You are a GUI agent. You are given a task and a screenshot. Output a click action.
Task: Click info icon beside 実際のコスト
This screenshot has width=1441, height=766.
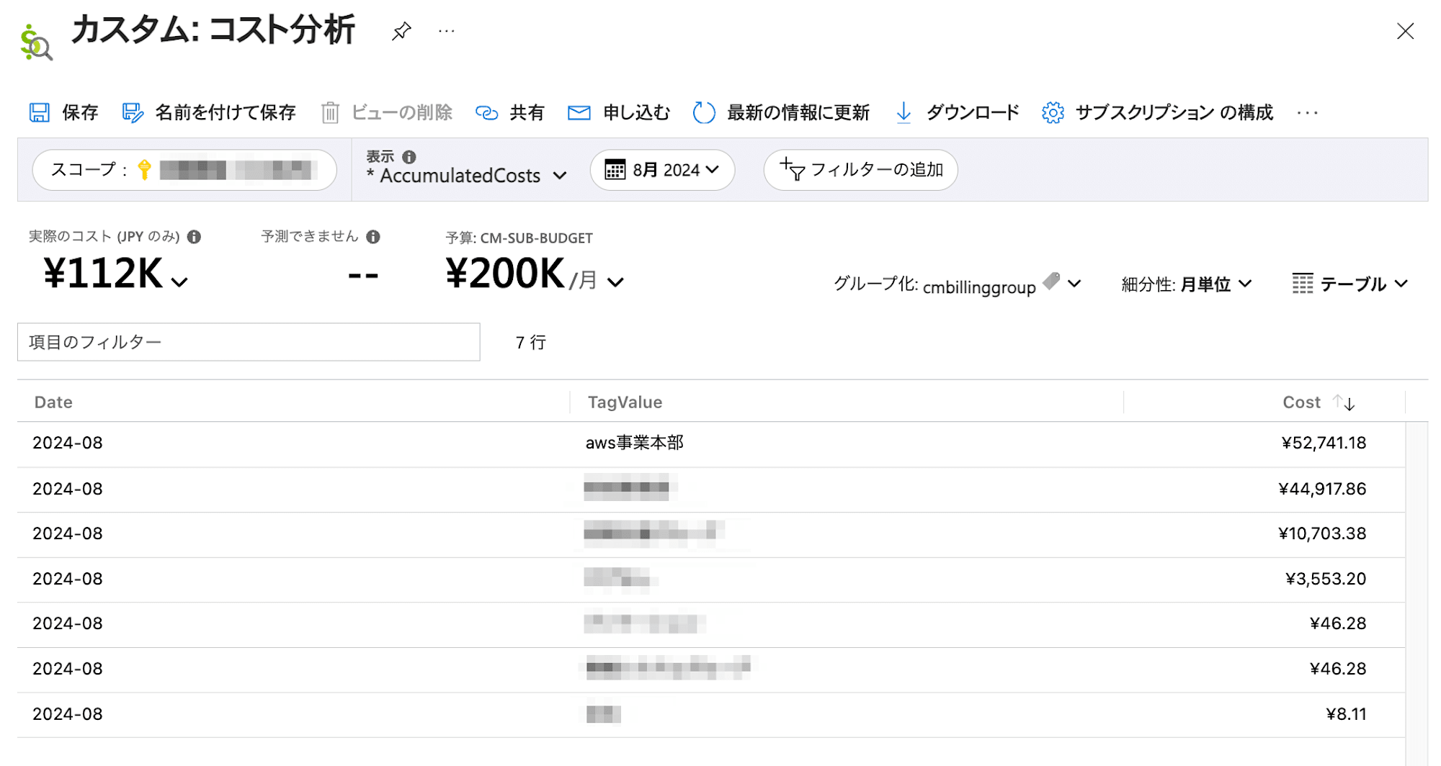click(194, 237)
